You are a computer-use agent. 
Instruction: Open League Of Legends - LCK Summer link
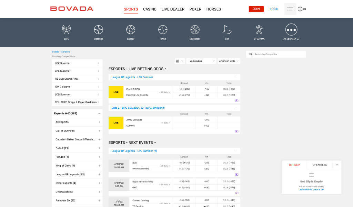(132, 77)
